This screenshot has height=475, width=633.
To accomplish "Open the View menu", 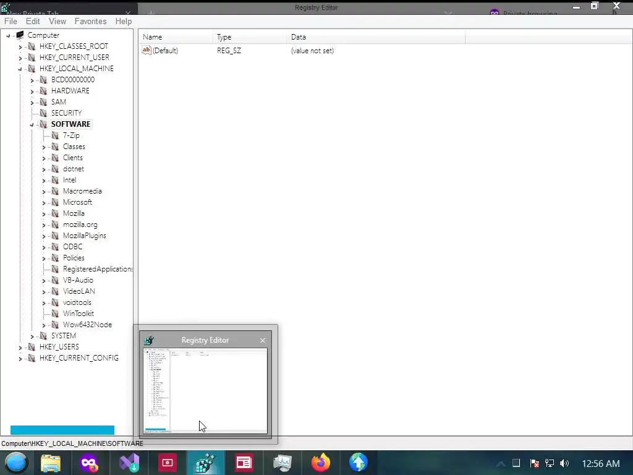I will (57, 21).
